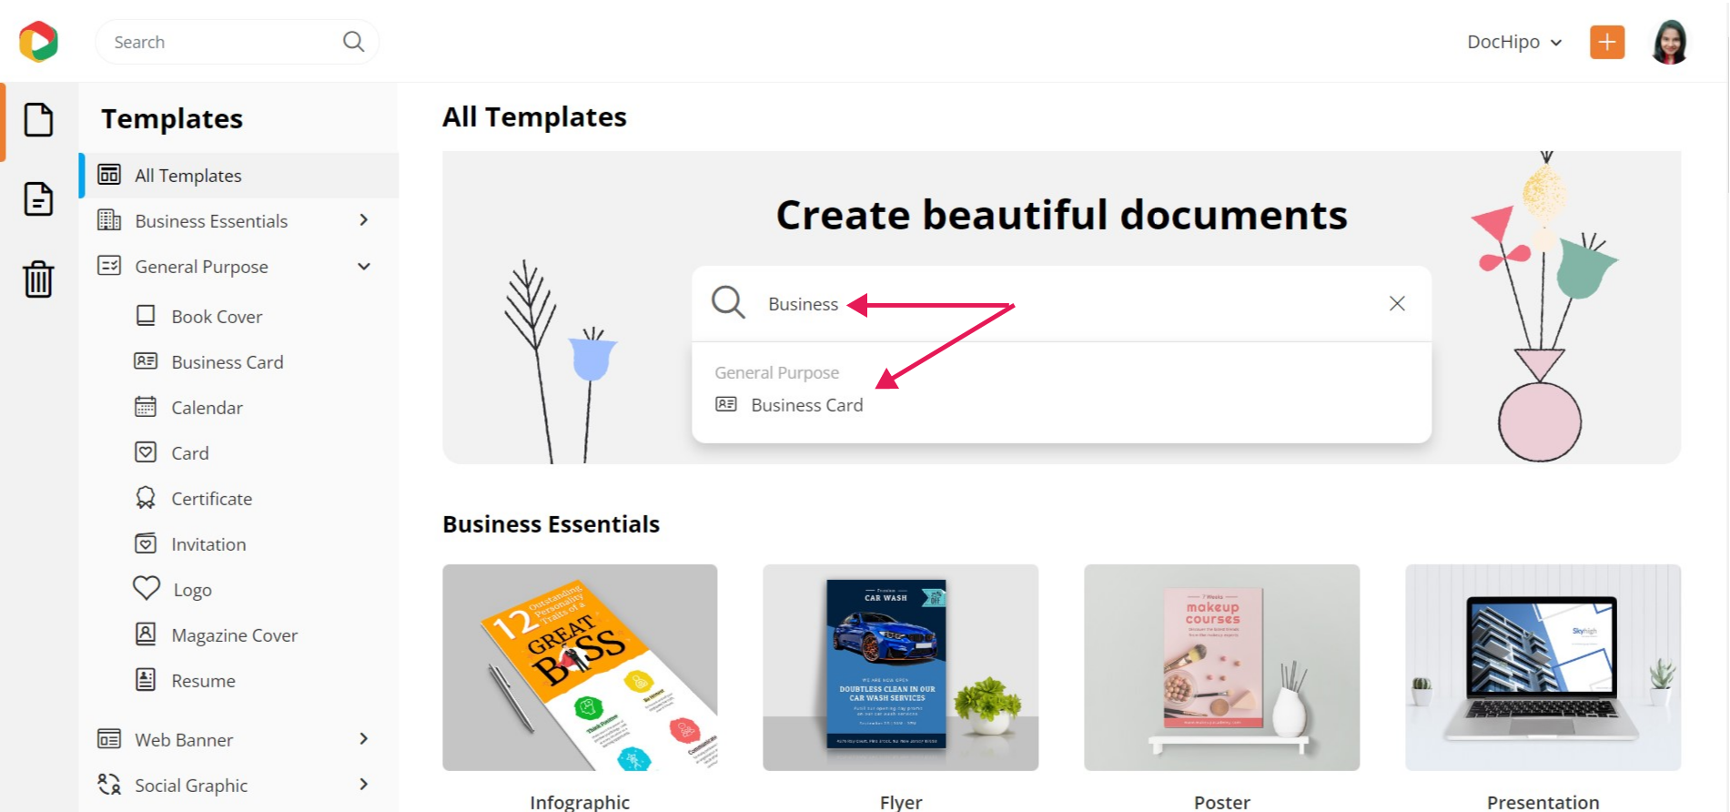Open the Poster makeup courses thumbnail
The width and height of the screenshot is (1730, 812).
pyautogui.click(x=1222, y=667)
